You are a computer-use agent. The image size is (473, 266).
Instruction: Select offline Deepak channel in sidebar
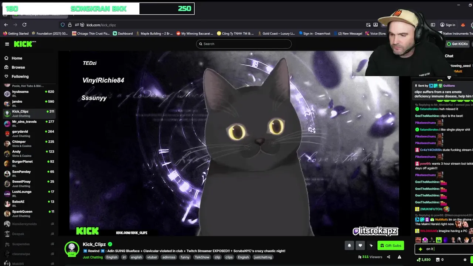(30, 234)
